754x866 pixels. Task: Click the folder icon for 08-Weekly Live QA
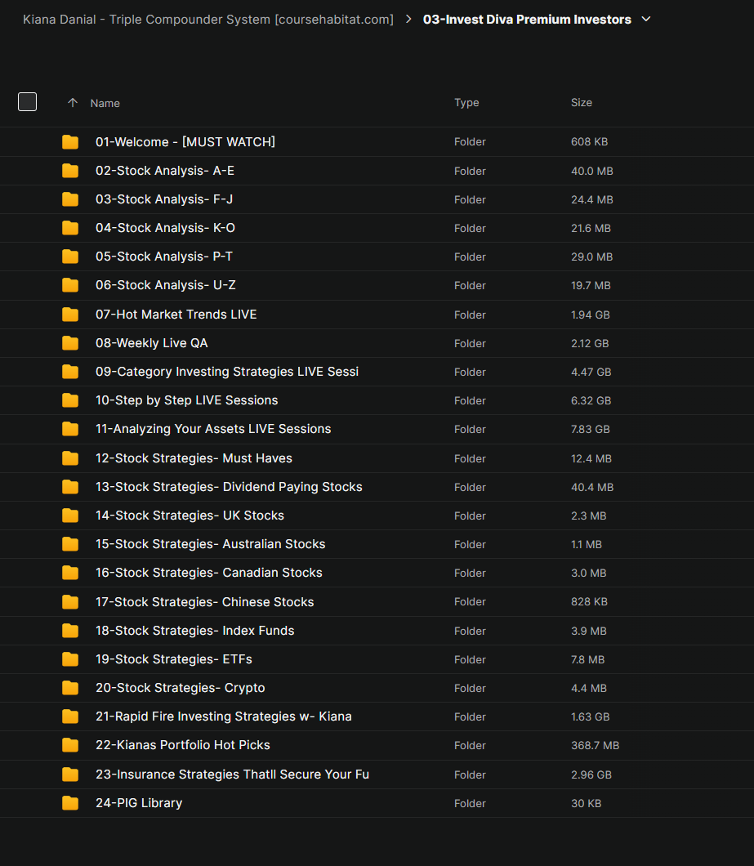[x=70, y=343]
